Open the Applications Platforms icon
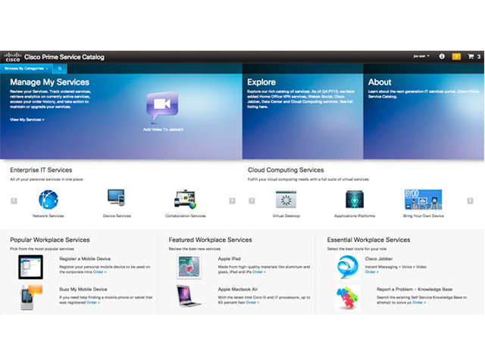The width and height of the screenshot is (485, 363). 355,200
